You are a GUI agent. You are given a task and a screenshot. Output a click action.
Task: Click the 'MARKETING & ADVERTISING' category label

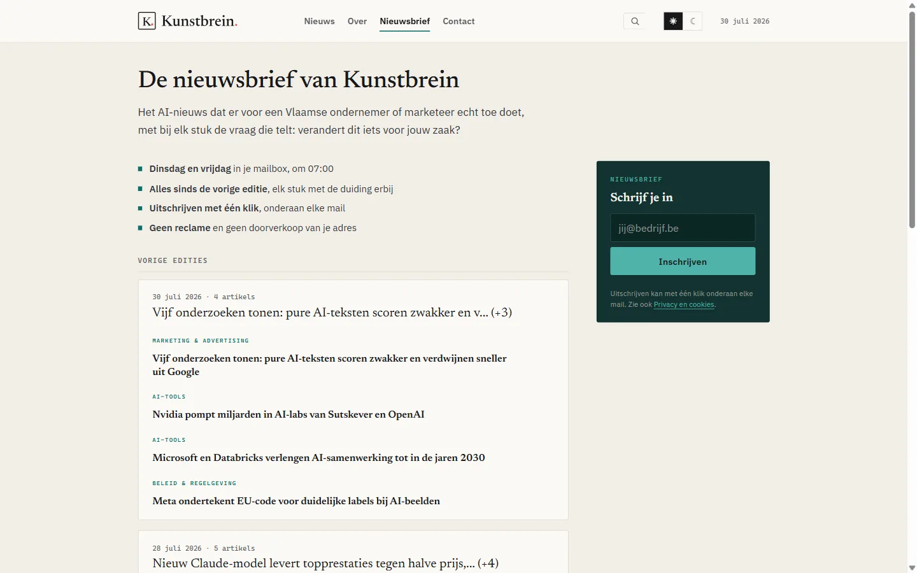201,341
